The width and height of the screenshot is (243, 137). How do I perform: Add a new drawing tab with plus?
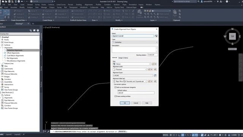tap(33, 24)
